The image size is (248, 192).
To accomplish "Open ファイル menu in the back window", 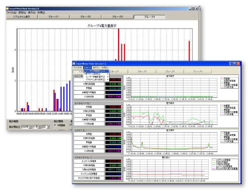I will tap(11, 12).
